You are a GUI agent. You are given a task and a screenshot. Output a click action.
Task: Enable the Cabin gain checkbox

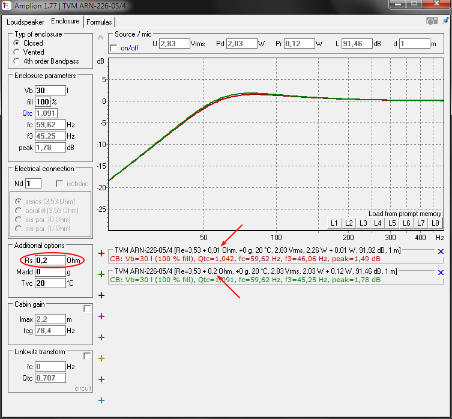point(87,309)
